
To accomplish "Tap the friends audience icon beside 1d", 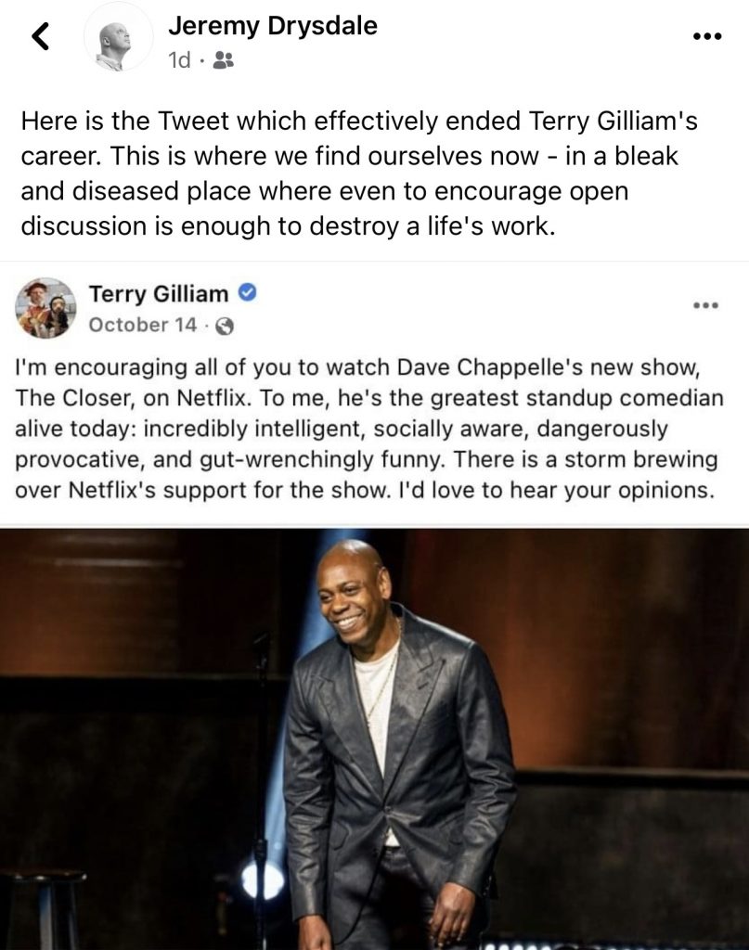I will (x=224, y=60).
